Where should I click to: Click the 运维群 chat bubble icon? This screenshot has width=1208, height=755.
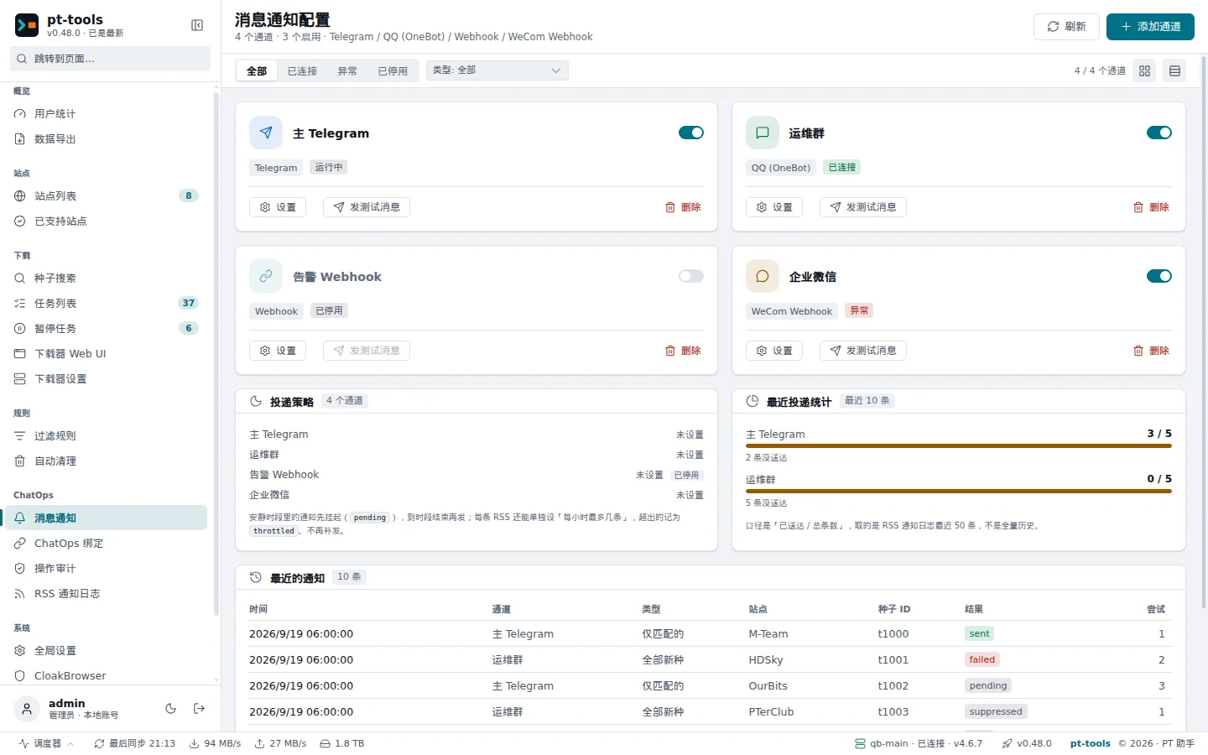click(763, 133)
